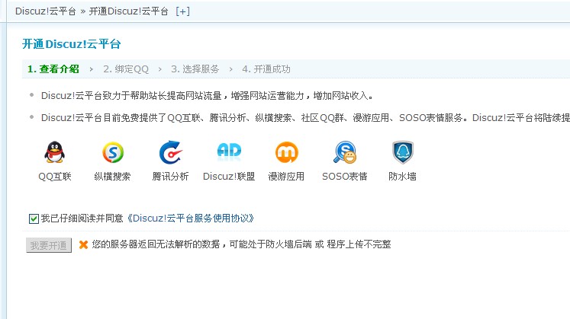Select step 4. 开通成功

coord(266,69)
